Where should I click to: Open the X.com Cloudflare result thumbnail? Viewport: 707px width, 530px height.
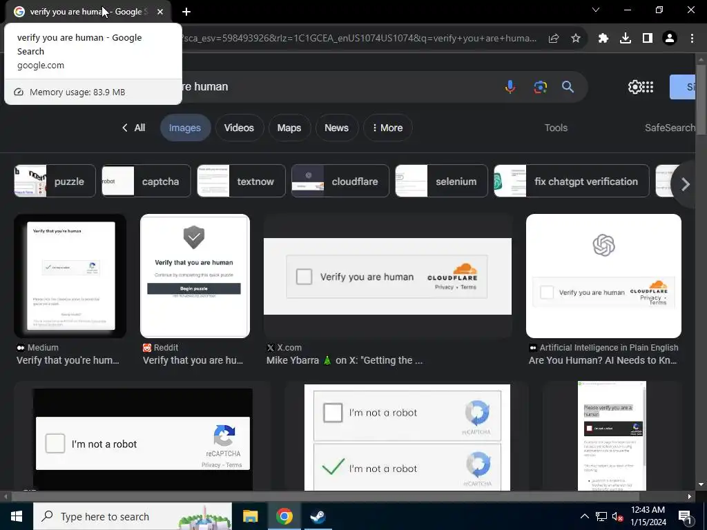(388, 276)
